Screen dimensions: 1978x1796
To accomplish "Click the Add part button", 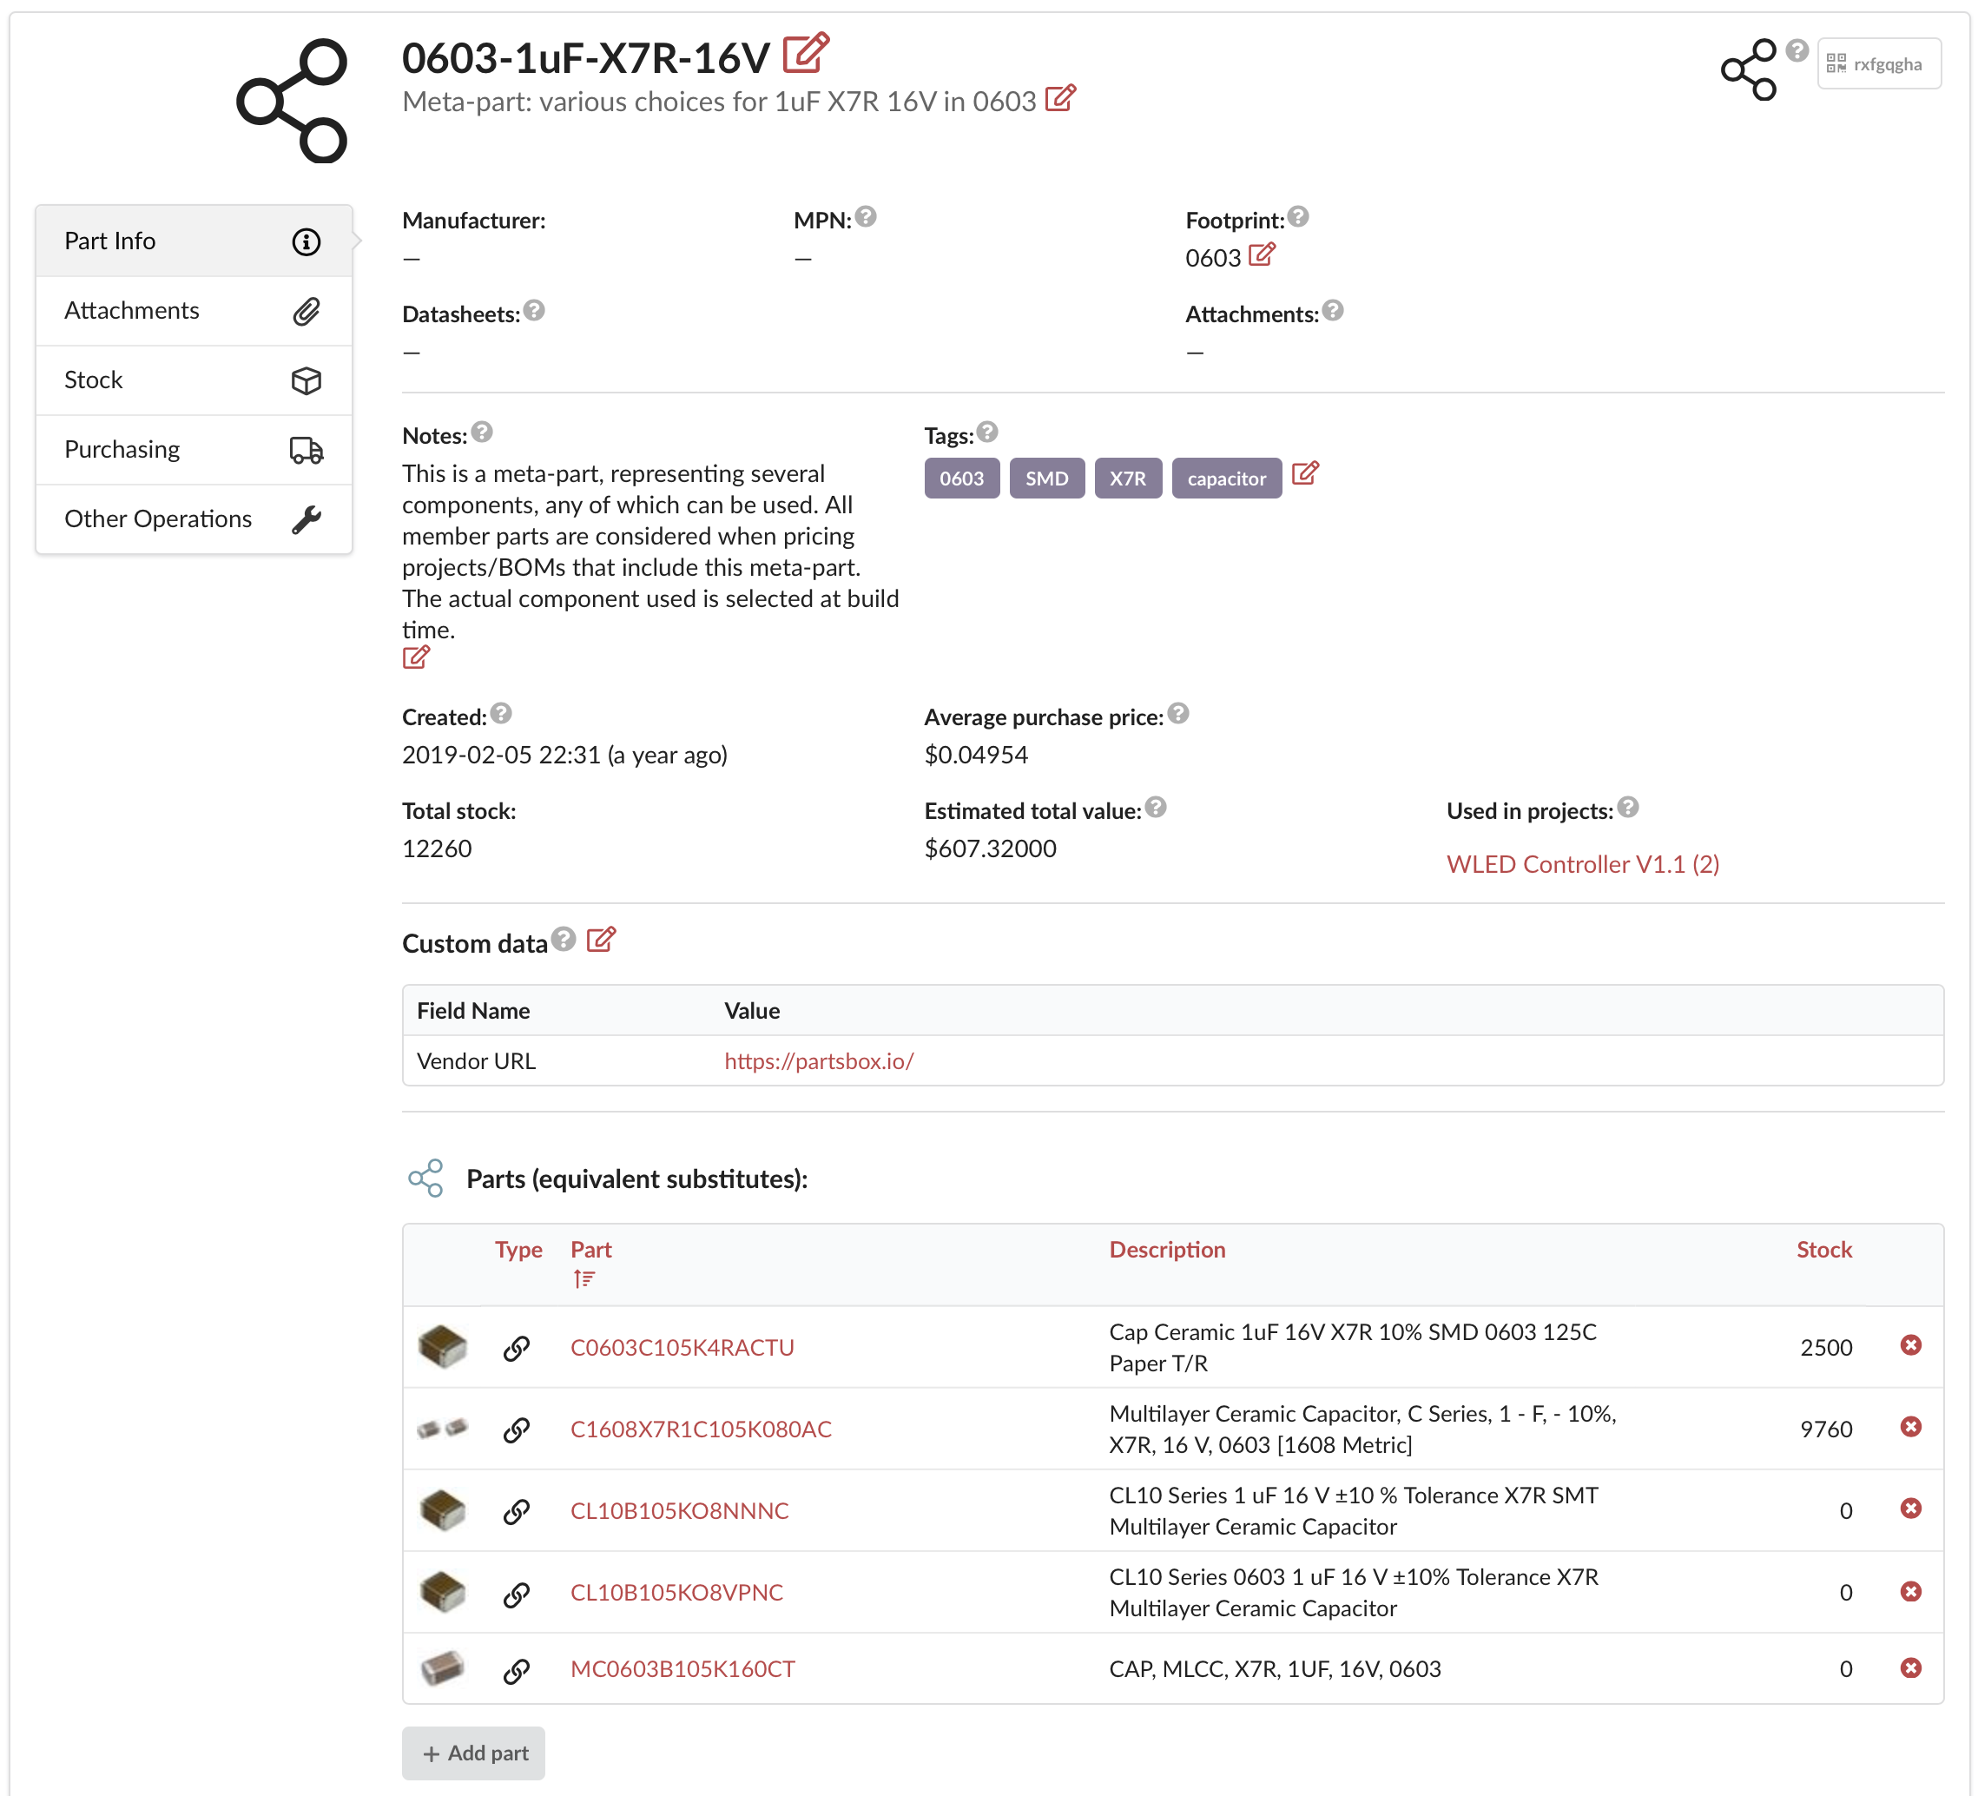I will [x=474, y=1753].
